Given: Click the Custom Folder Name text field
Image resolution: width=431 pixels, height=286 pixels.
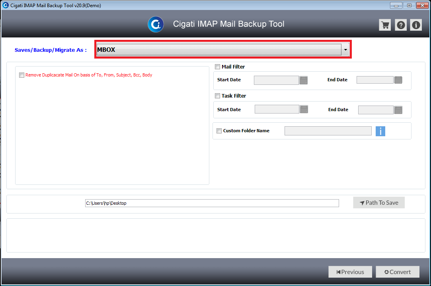Looking at the screenshot, I should pyautogui.click(x=328, y=131).
